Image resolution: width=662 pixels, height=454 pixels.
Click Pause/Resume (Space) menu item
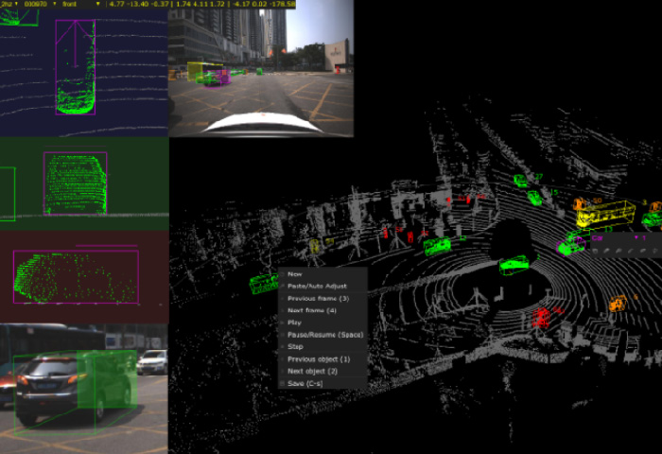click(x=324, y=335)
